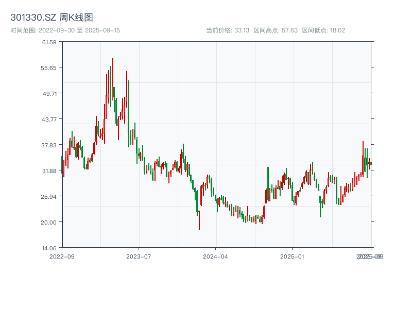Image resolution: width=412 pixels, height=309 pixels.
Task: Click the x-axis label 2022-09
Action: point(62,256)
